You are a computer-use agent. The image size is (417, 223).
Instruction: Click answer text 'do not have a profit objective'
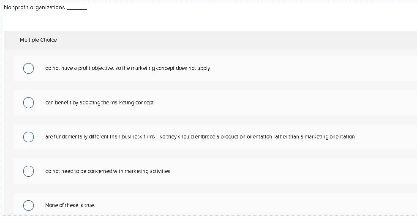click(127, 68)
